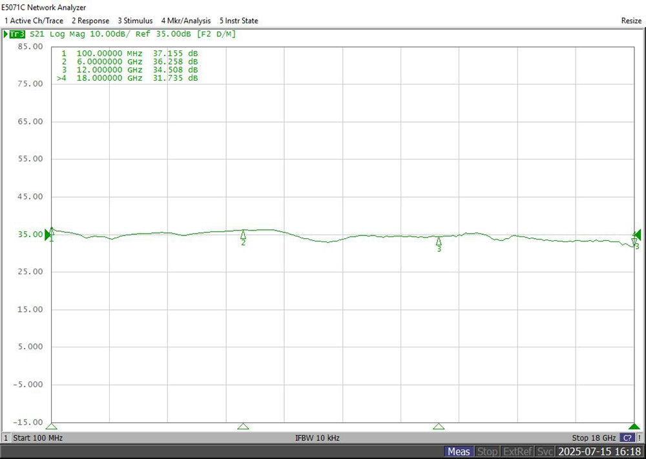The width and height of the screenshot is (646, 459).
Task: Click the right reference level arrow
Action: (637, 234)
